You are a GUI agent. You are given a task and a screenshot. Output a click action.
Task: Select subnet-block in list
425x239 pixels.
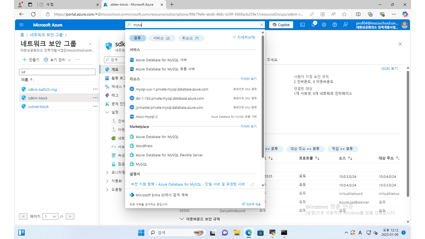(x=39, y=107)
